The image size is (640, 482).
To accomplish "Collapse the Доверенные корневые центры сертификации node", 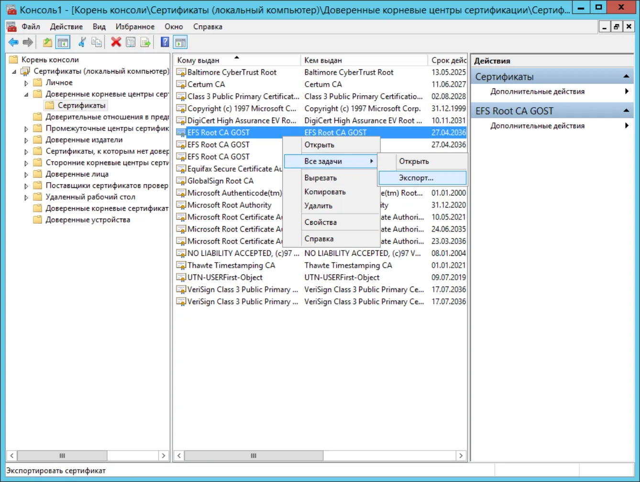I will (26, 94).
